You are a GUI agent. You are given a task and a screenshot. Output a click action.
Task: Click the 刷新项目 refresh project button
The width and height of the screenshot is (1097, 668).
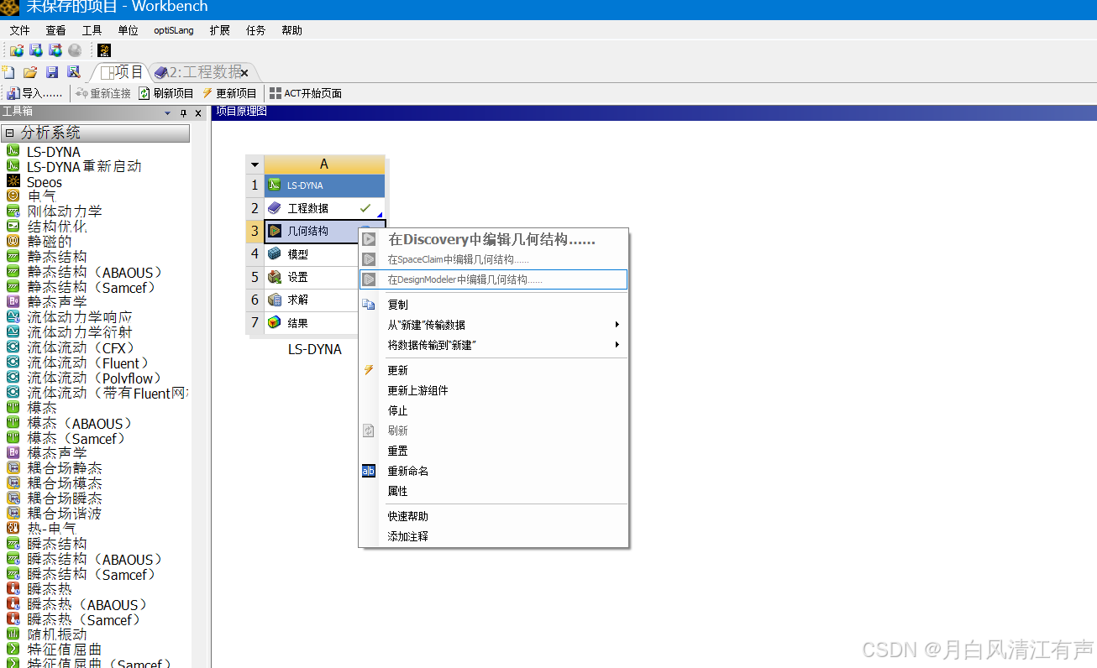[166, 93]
